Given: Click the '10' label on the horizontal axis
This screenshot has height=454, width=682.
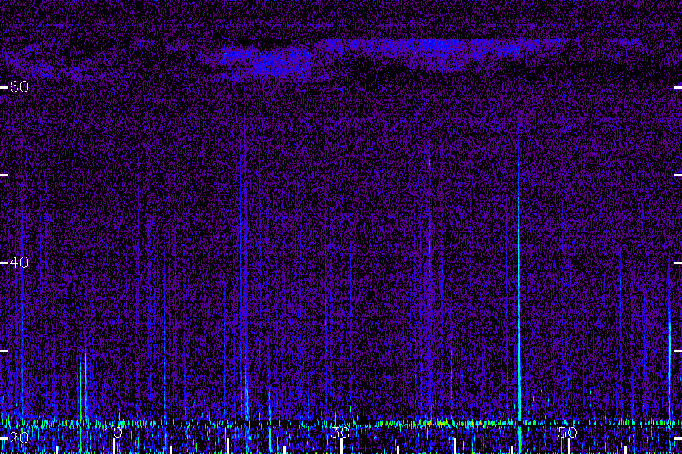Looking at the screenshot, I should [114, 432].
